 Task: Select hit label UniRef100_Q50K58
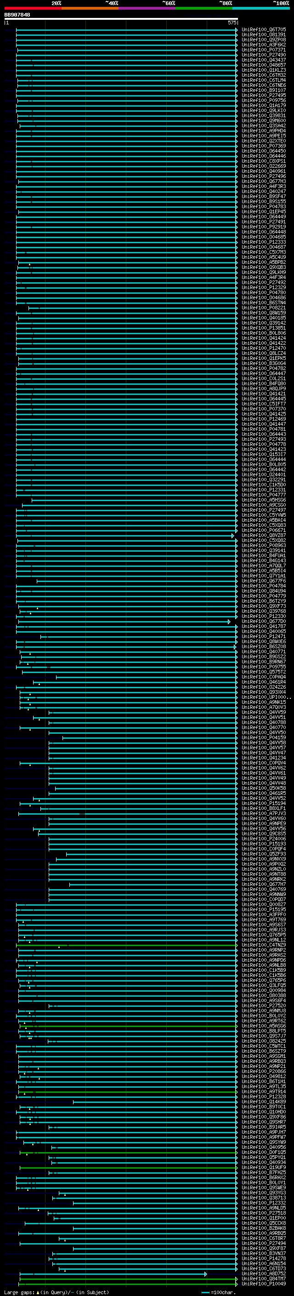pyautogui.click(x=264, y=788)
